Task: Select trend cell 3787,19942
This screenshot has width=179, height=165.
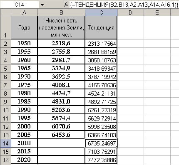Action: pyautogui.click(x=101, y=77)
